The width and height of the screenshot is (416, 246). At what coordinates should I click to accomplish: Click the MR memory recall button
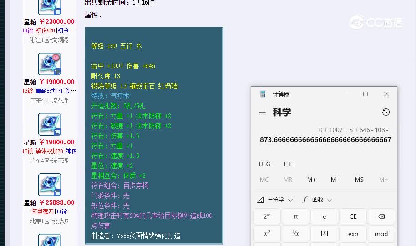click(288, 180)
